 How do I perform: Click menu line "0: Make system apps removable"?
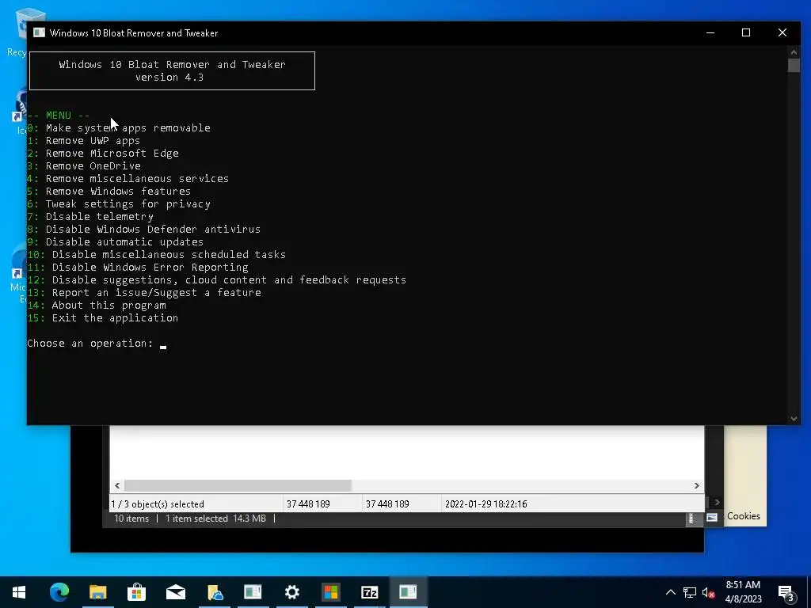click(x=119, y=127)
